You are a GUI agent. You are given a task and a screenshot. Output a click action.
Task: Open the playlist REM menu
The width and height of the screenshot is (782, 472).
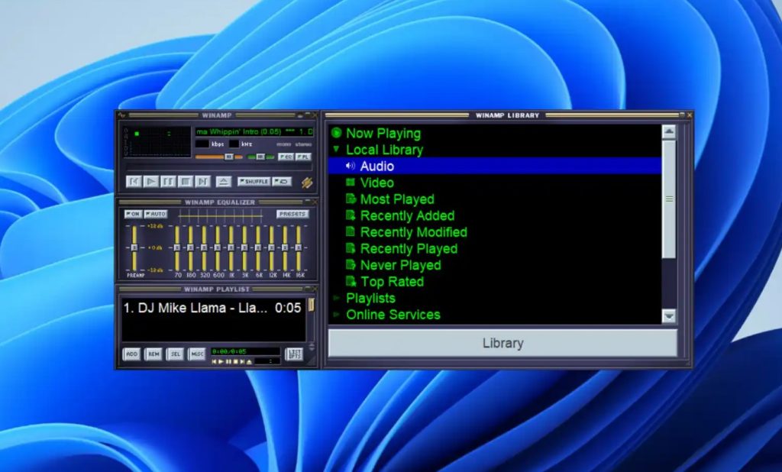(153, 354)
